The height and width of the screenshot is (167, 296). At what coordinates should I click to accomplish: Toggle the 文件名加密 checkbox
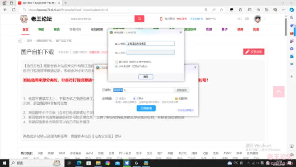click(x=116, y=66)
